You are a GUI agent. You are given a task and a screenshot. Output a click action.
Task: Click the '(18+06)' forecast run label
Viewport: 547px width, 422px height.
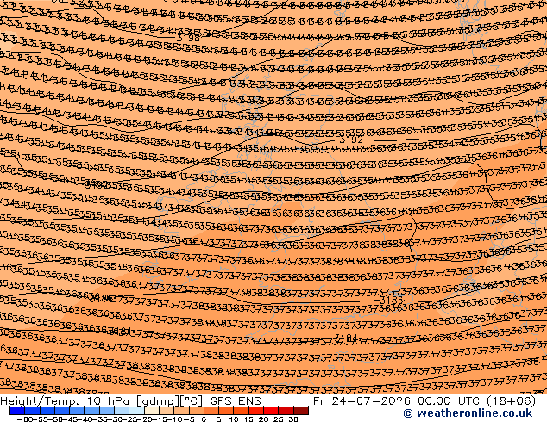[x=511, y=401]
